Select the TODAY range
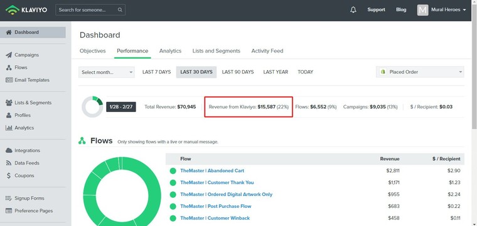This screenshot has width=477, height=226. (306, 72)
